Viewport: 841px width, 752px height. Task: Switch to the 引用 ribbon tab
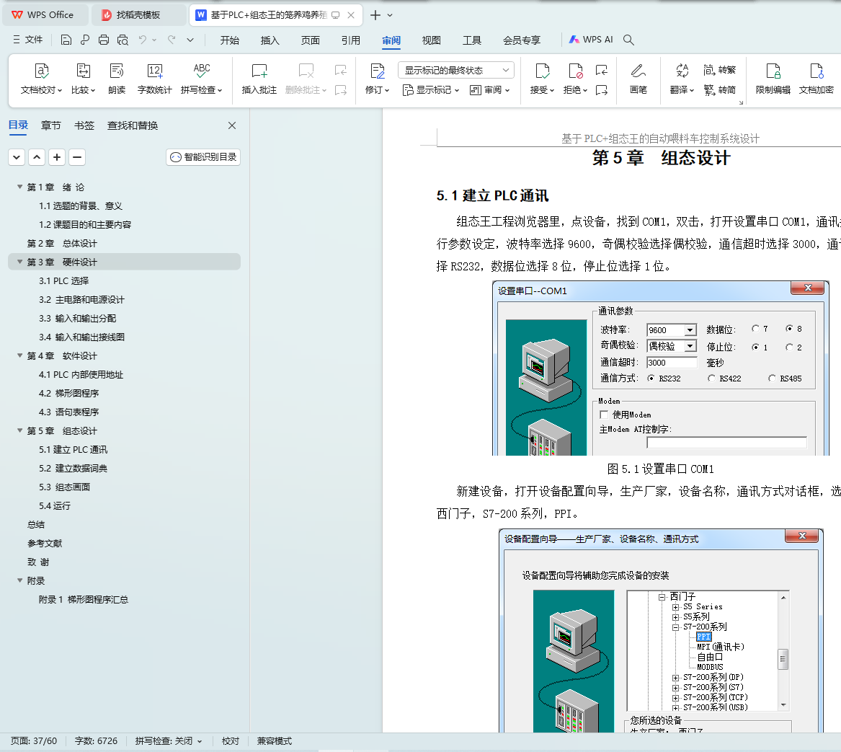[351, 40]
